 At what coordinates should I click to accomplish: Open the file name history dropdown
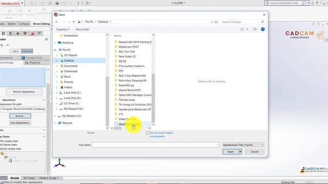point(217,145)
